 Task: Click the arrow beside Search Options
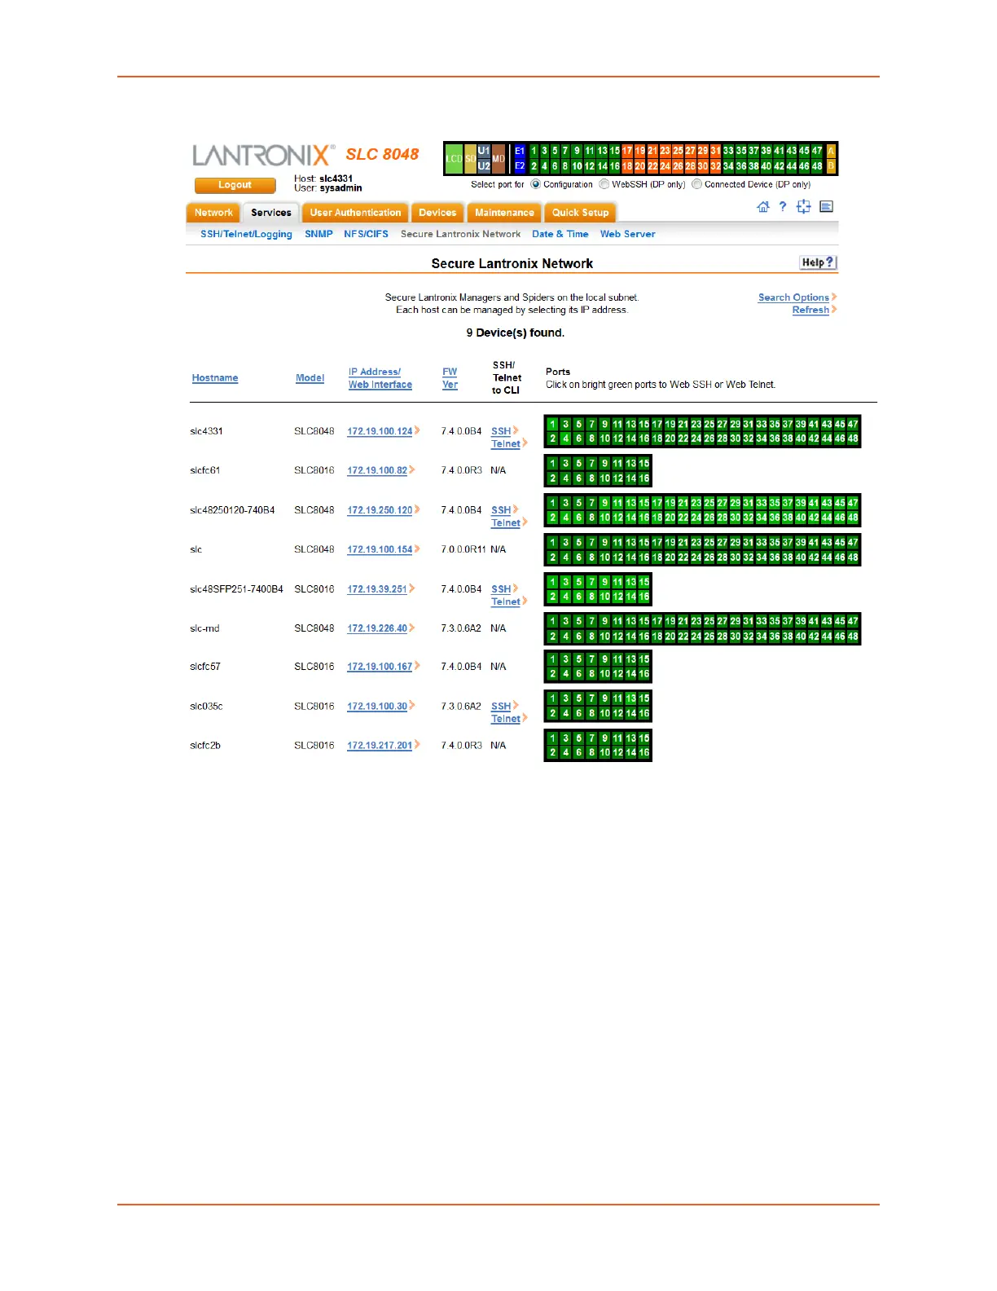[834, 297]
